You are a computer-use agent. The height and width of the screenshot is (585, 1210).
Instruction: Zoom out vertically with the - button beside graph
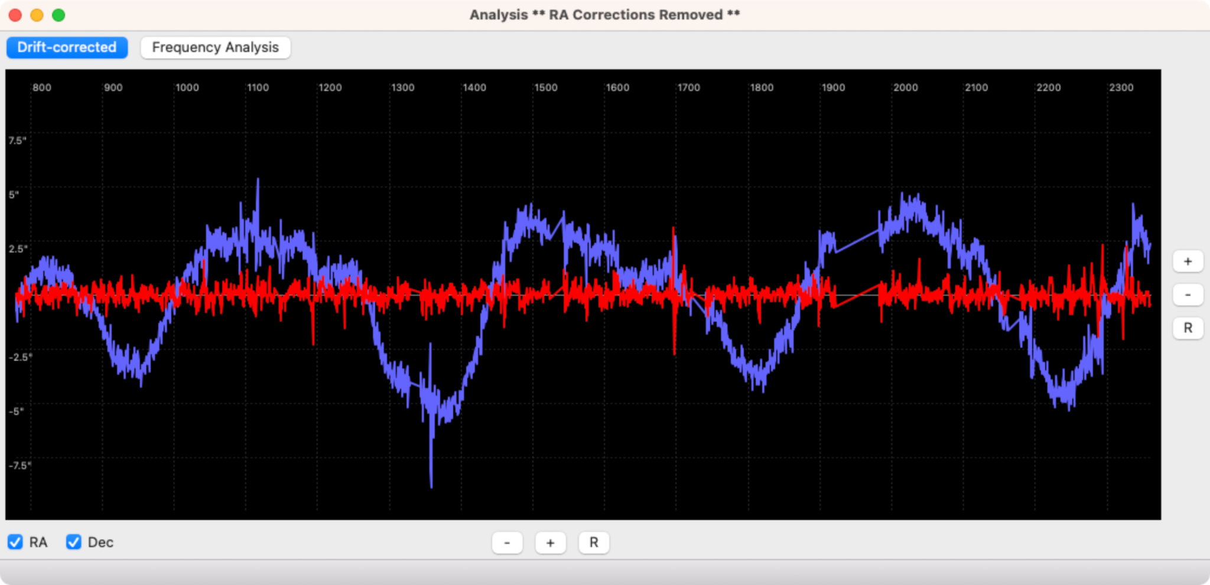point(1188,295)
